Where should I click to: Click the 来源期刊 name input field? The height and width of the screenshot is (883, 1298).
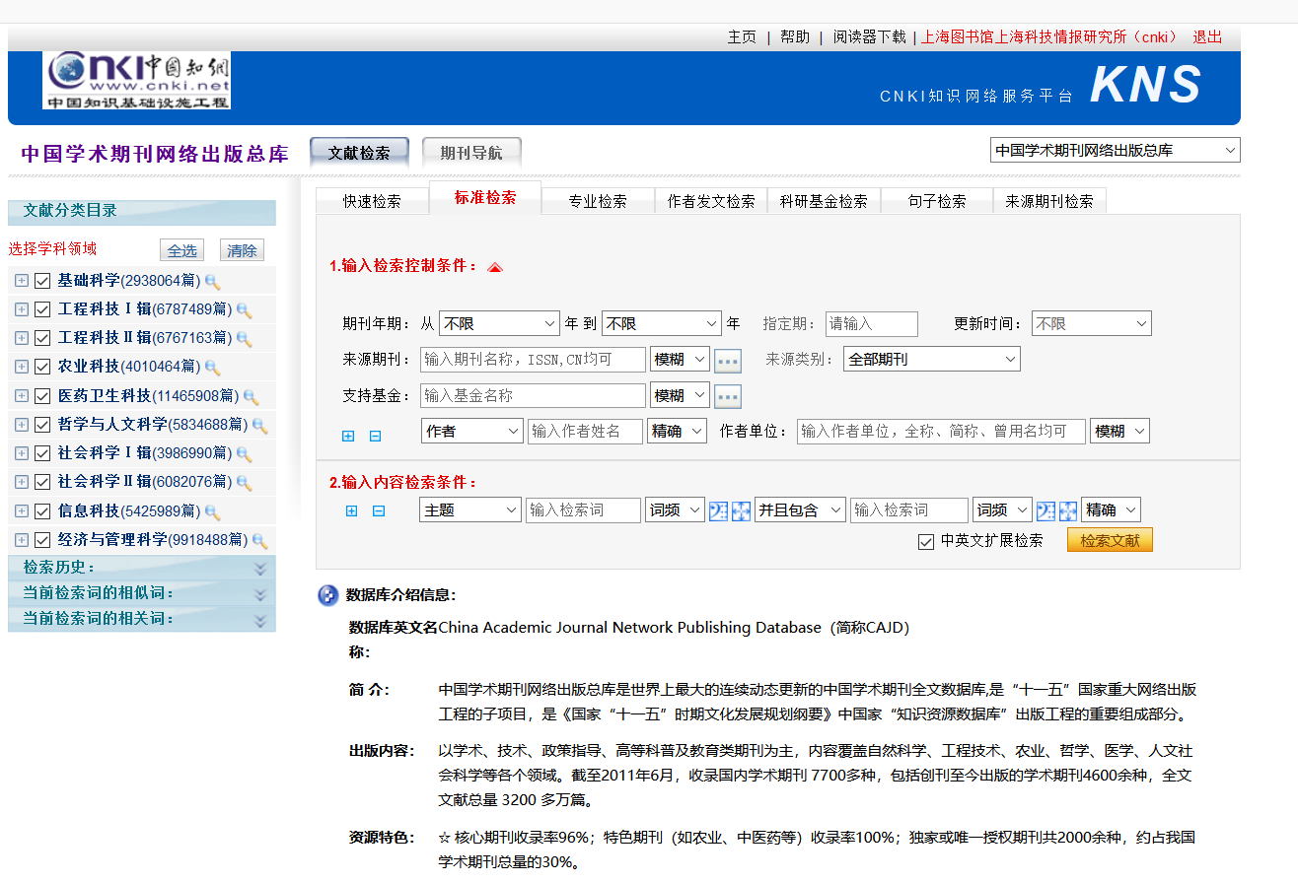[x=534, y=360]
